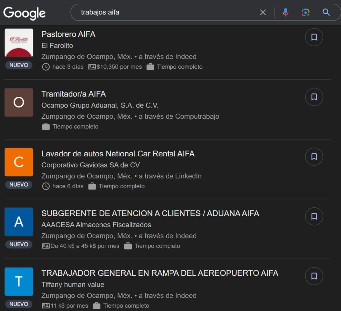Bookmark the Lavador de autos job
Image resolution: width=341 pixels, height=311 pixels.
click(x=314, y=156)
